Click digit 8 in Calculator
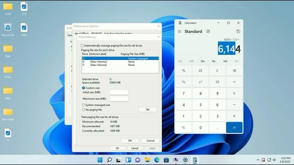Image resolution: width=294 pixels, height=165 pixels. [200, 93]
